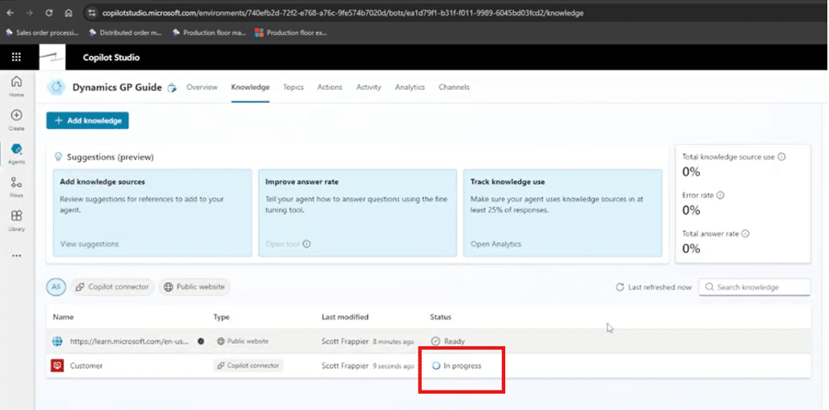829x410 pixels.
Task: Click the In progress spinner icon
Action: 437,366
